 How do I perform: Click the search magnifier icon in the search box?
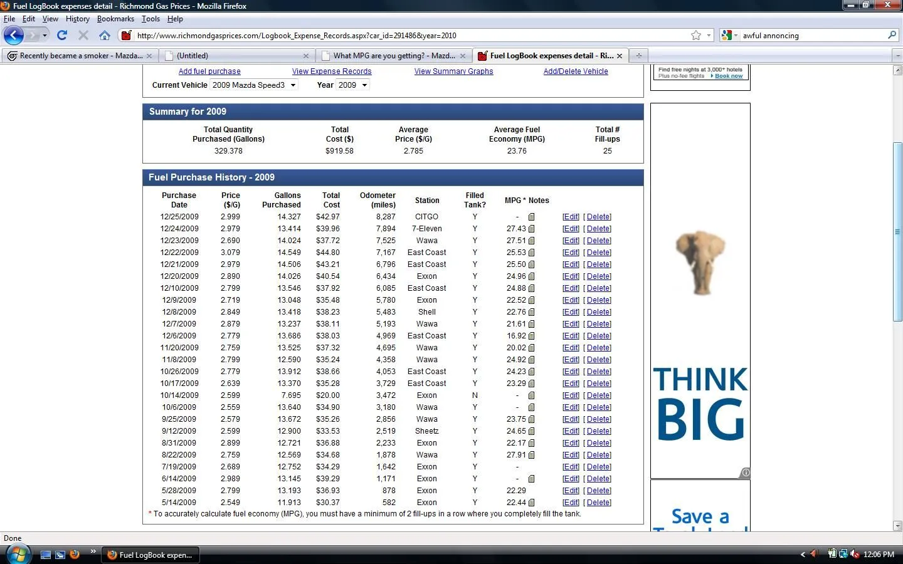(x=892, y=36)
